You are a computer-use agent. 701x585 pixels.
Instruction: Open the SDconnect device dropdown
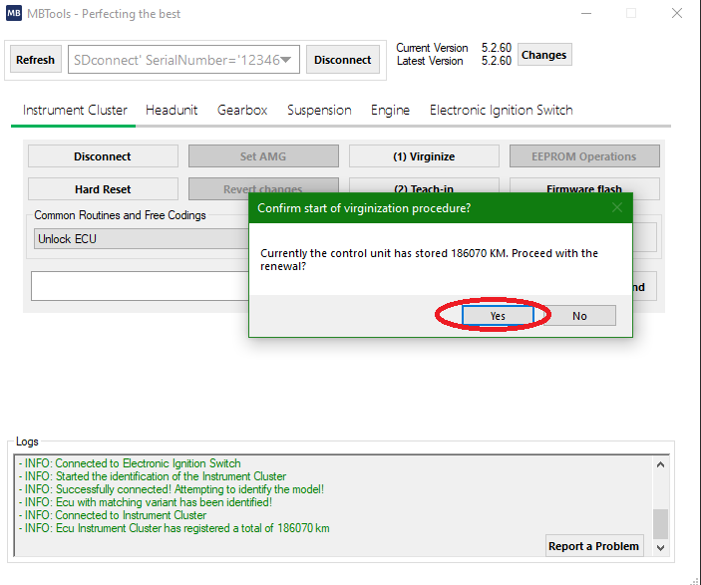(286, 60)
